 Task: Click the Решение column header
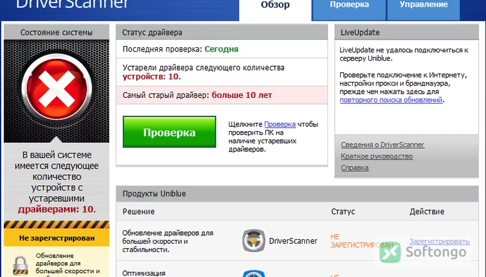(139, 211)
